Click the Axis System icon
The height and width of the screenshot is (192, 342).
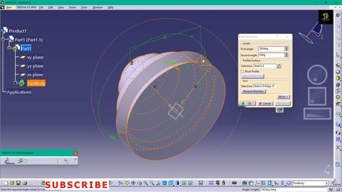pos(258,183)
